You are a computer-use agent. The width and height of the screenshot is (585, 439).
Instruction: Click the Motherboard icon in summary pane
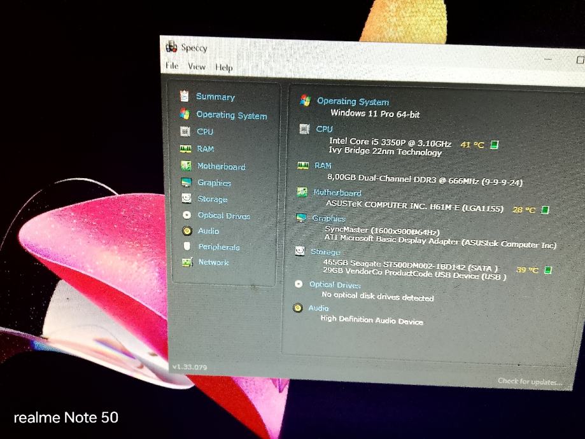pos(302,192)
